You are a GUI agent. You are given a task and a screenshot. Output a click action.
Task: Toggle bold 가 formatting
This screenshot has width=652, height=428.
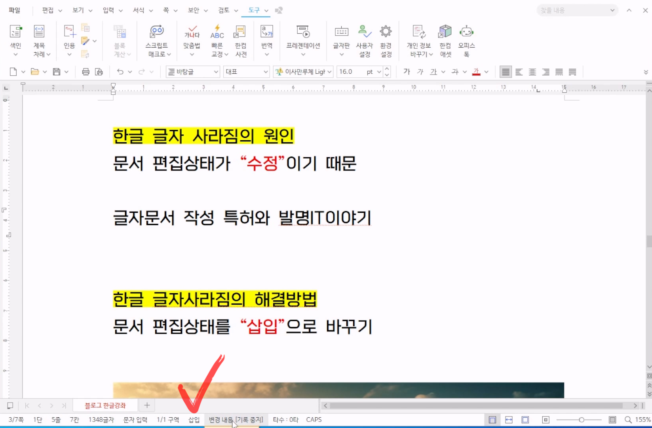(407, 72)
